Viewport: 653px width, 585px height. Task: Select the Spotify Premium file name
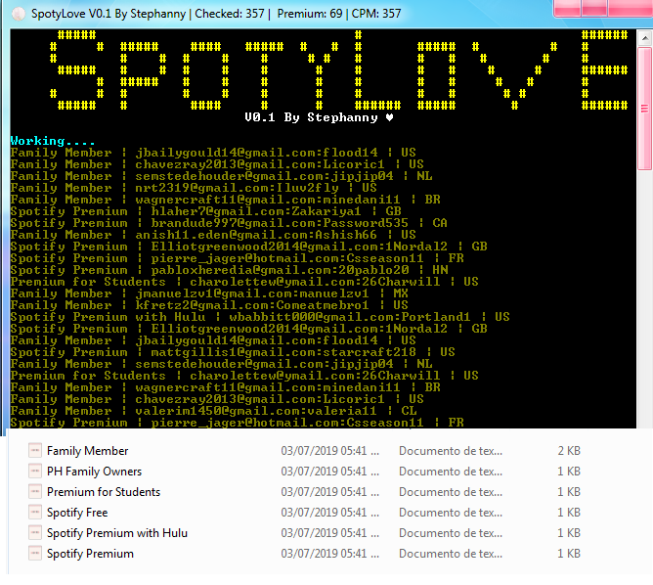(90, 554)
